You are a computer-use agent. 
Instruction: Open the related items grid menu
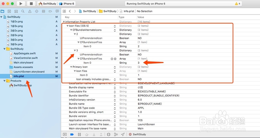[64, 11]
